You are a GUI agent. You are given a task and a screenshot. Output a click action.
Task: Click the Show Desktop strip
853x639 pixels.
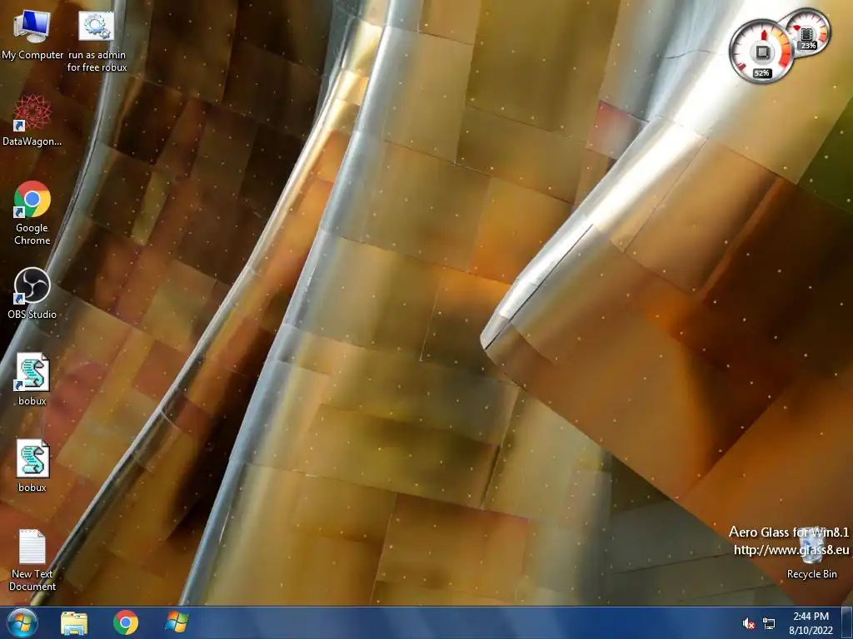tap(847, 622)
